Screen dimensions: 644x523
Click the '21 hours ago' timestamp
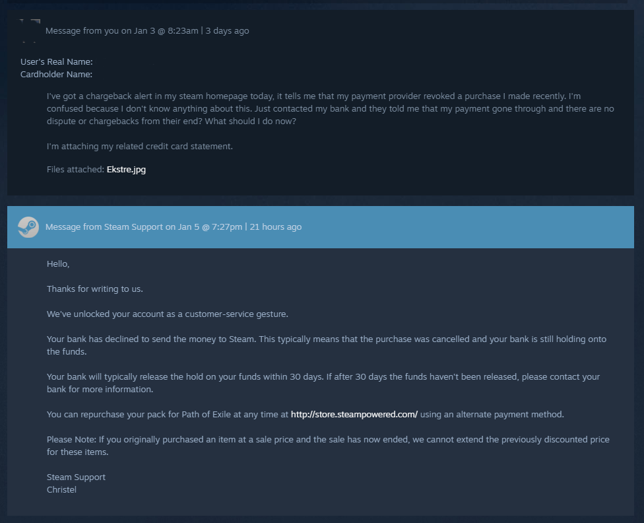[x=276, y=227]
